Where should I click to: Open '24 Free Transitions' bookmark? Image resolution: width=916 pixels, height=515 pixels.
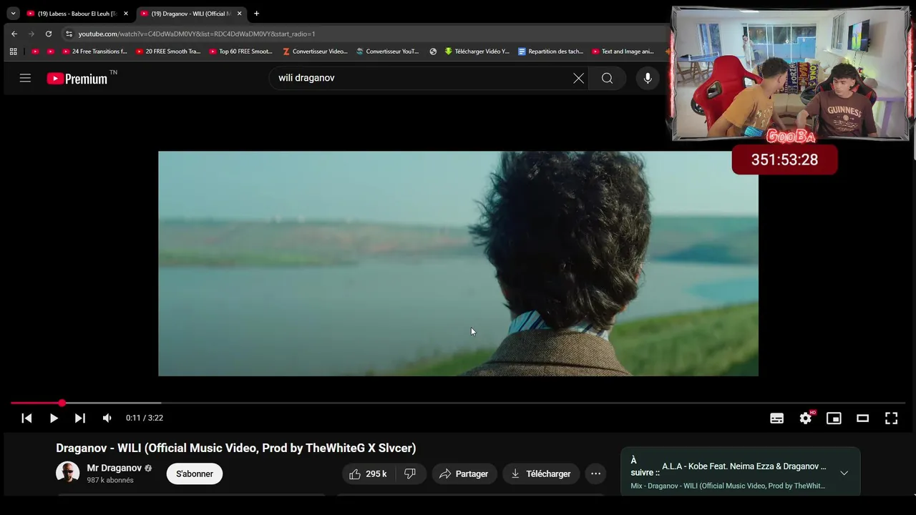94,51
